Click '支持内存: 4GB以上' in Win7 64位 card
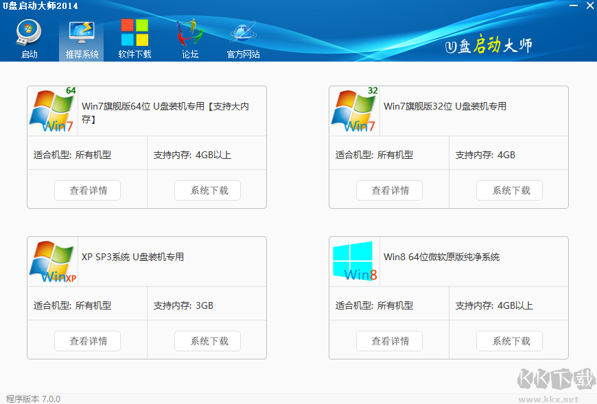 tap(192, 155)
